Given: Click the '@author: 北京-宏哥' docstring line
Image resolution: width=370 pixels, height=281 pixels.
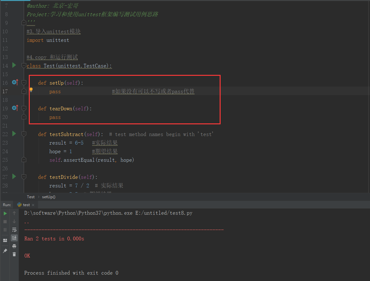Looking at the screenshot, I should tap(53, 6).
